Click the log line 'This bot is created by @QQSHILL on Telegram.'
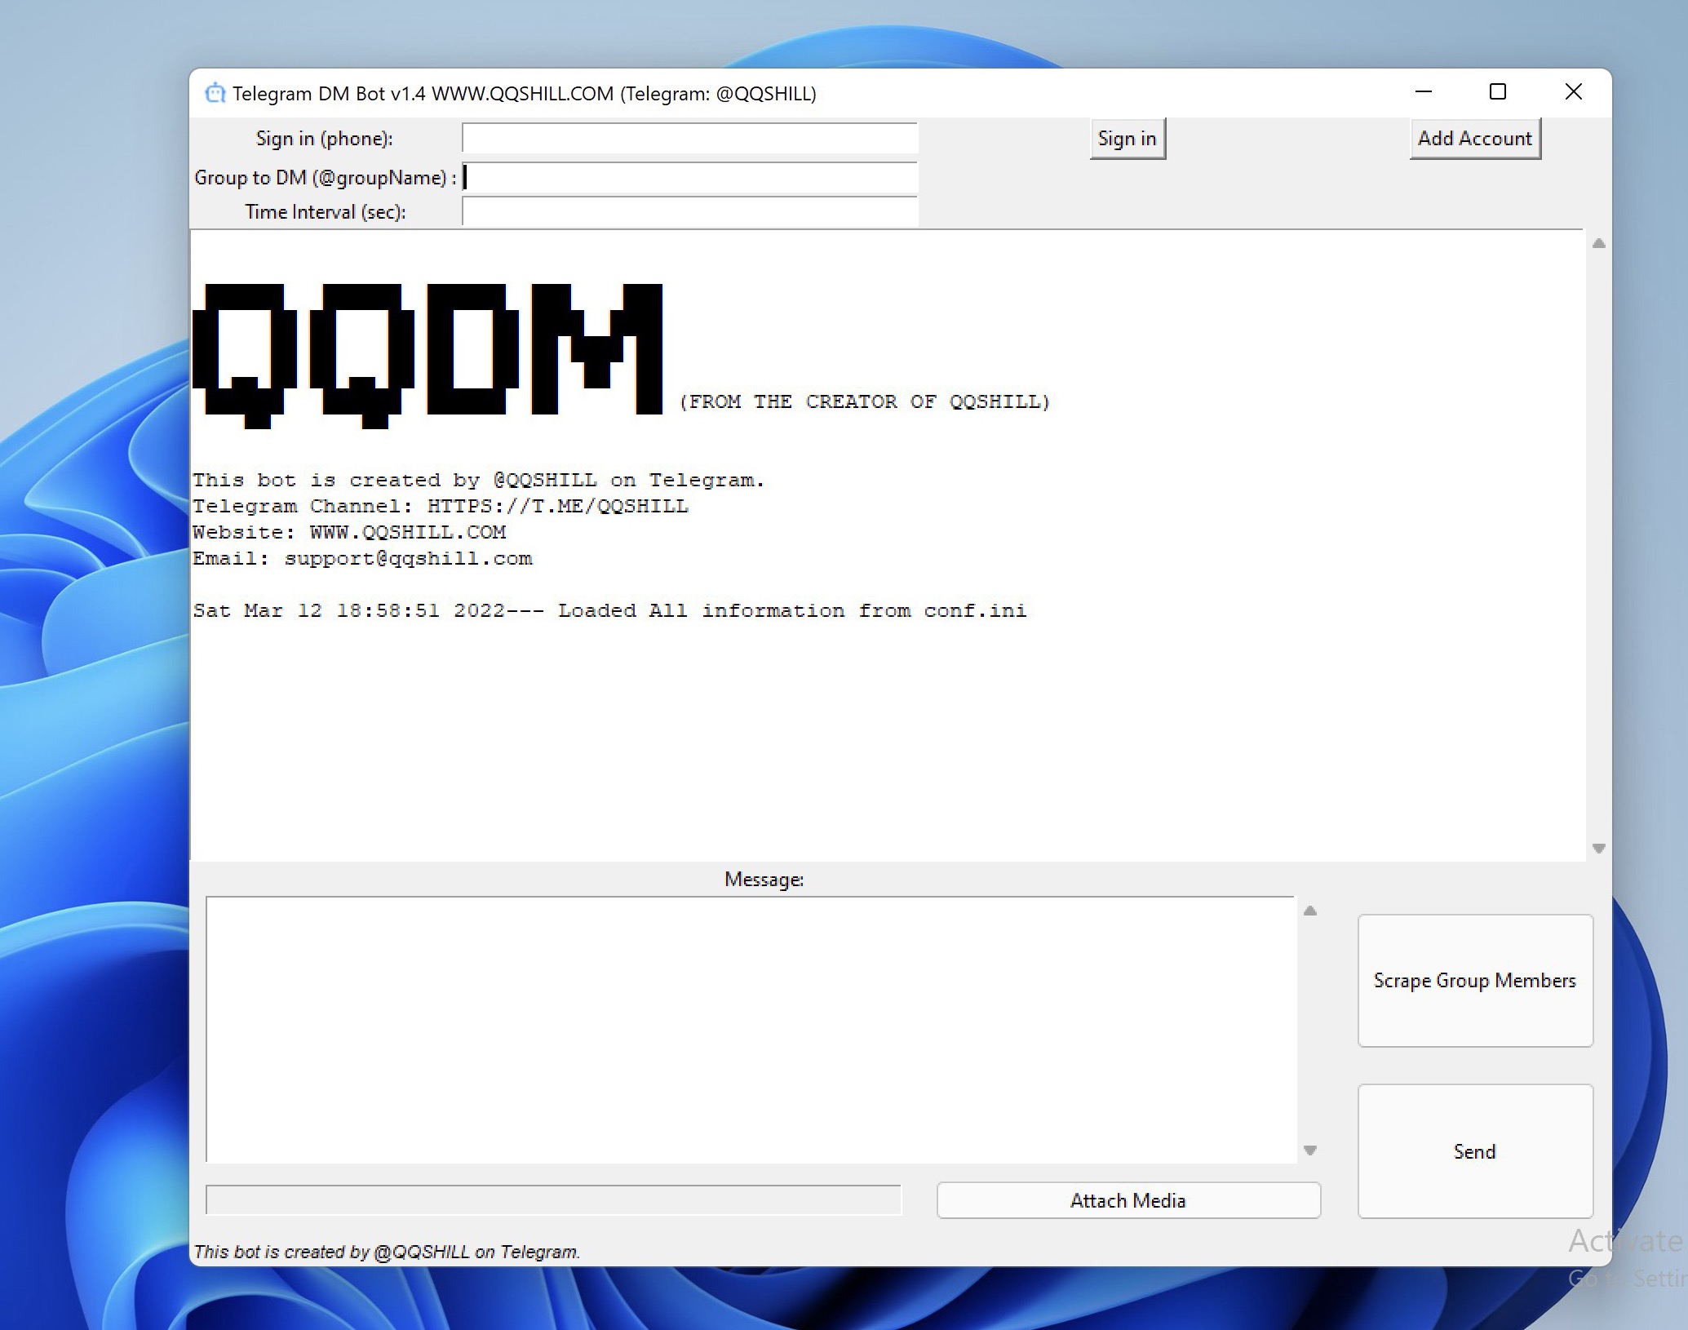Screen dimensions: 1688x1330 (478, 480)
